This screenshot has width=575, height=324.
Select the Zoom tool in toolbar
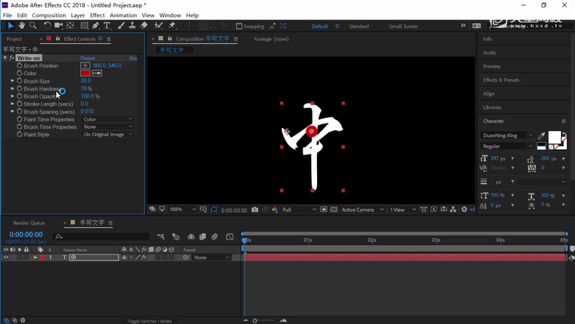[x=33, y=26]
